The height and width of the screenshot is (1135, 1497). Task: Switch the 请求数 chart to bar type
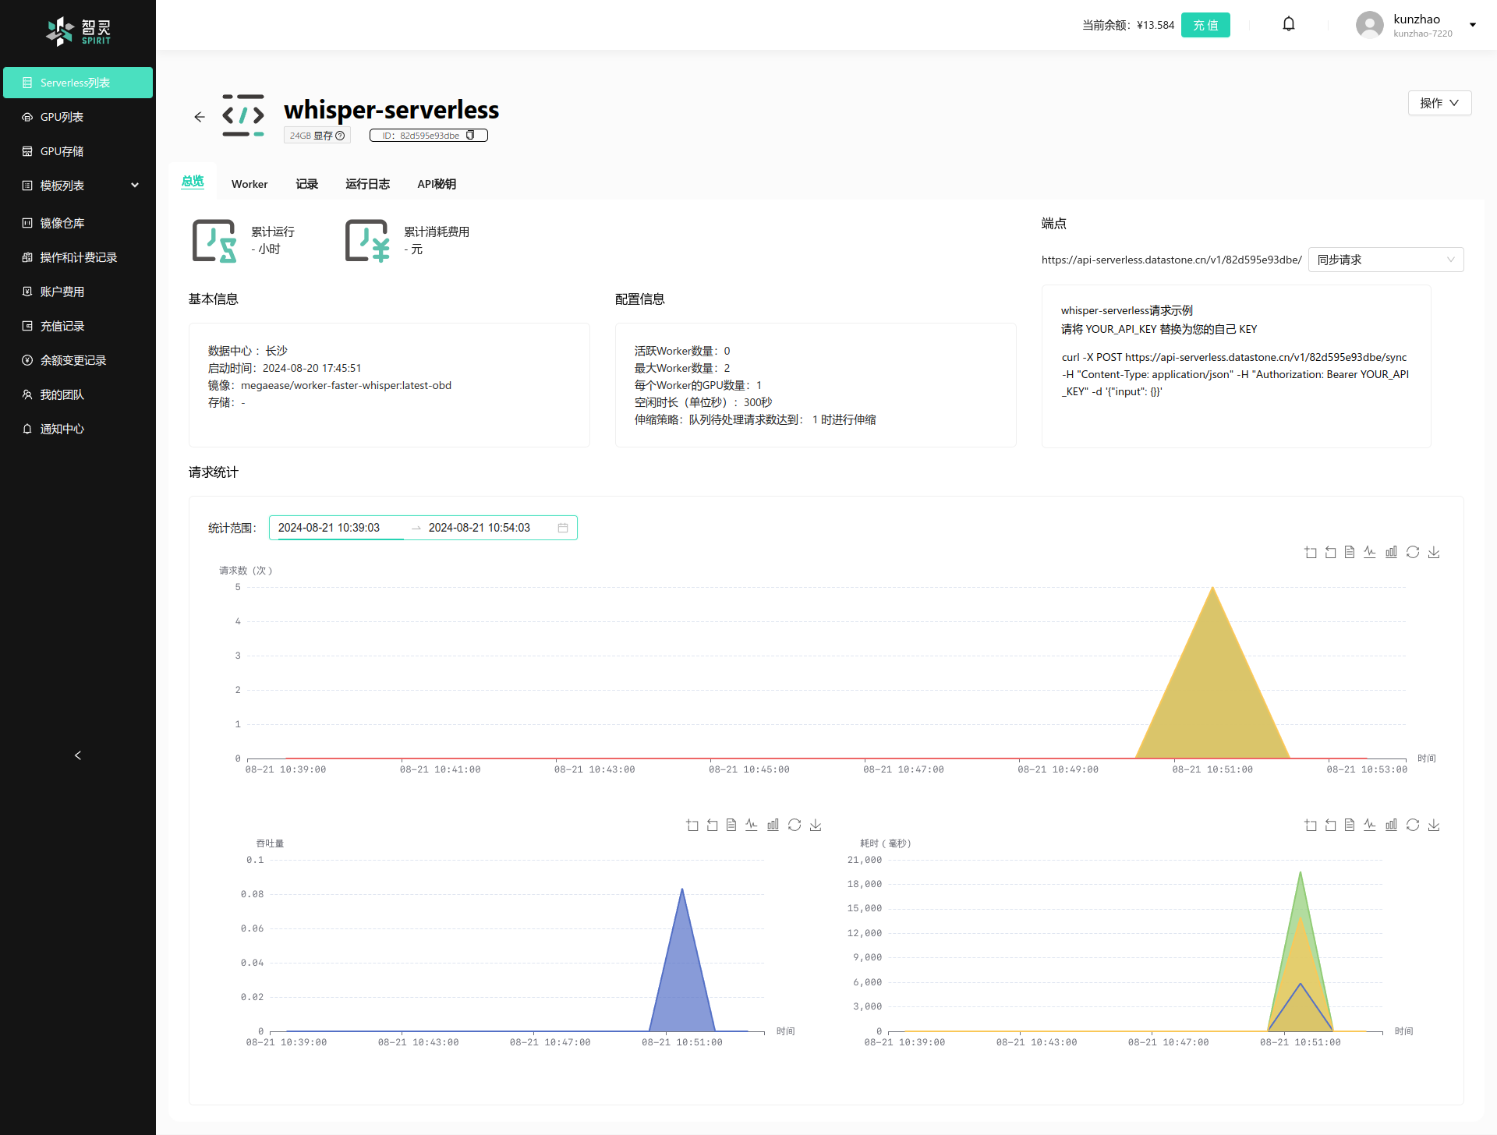[1391, 552]
